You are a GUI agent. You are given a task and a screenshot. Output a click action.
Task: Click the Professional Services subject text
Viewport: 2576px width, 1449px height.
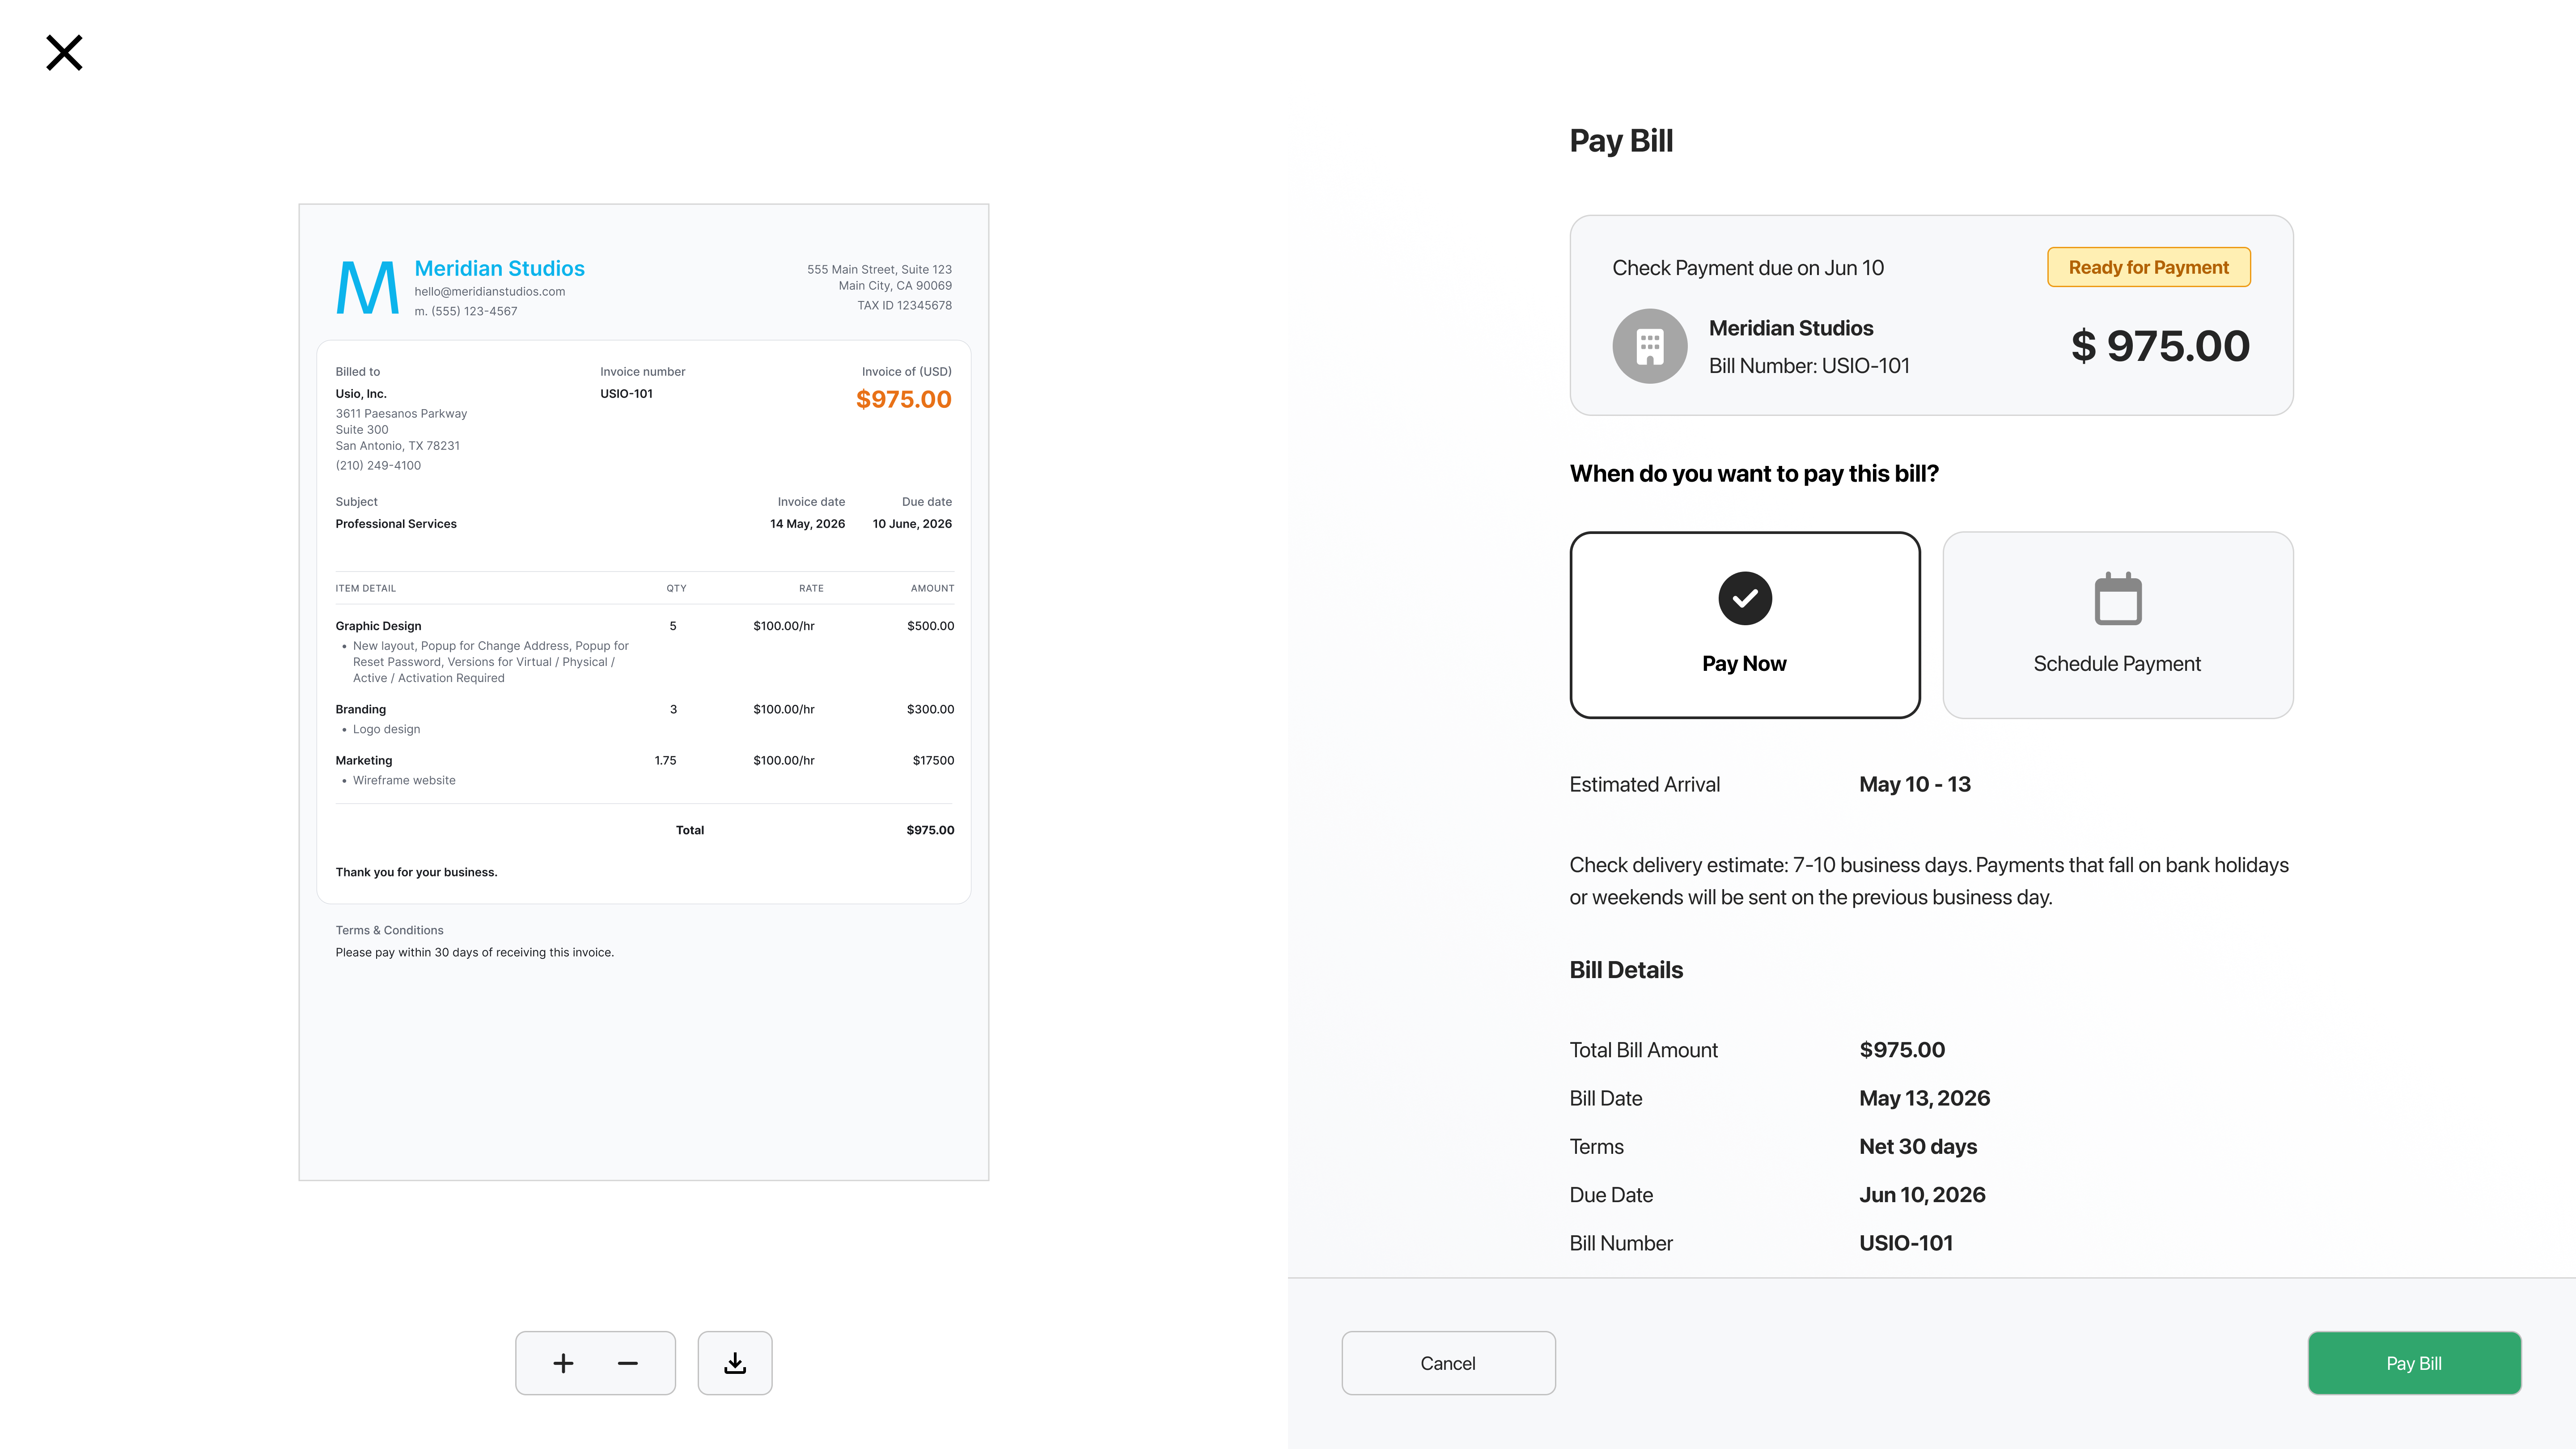(396, 524)
